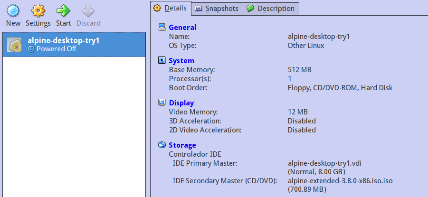
Task: Start the VM with green arrow
Action: pyautogui.click(x=63, y=11)
